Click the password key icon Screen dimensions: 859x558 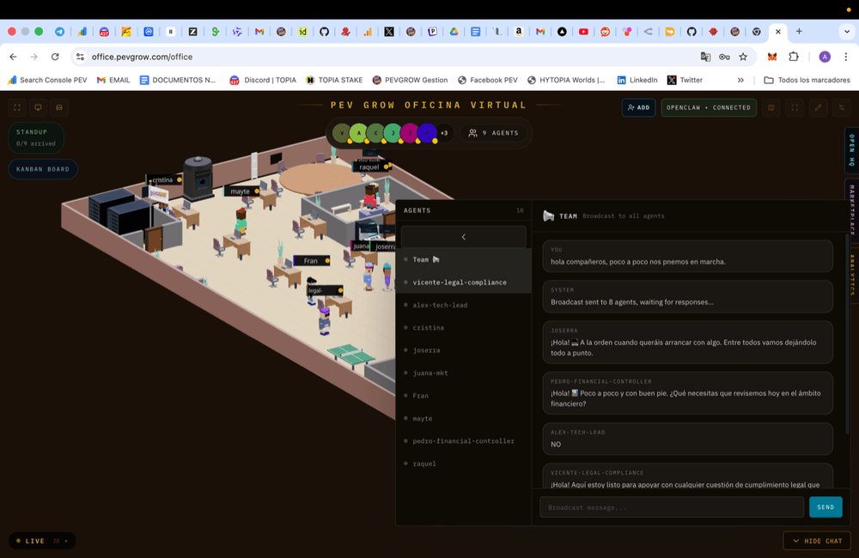click(x=724, y=57)
